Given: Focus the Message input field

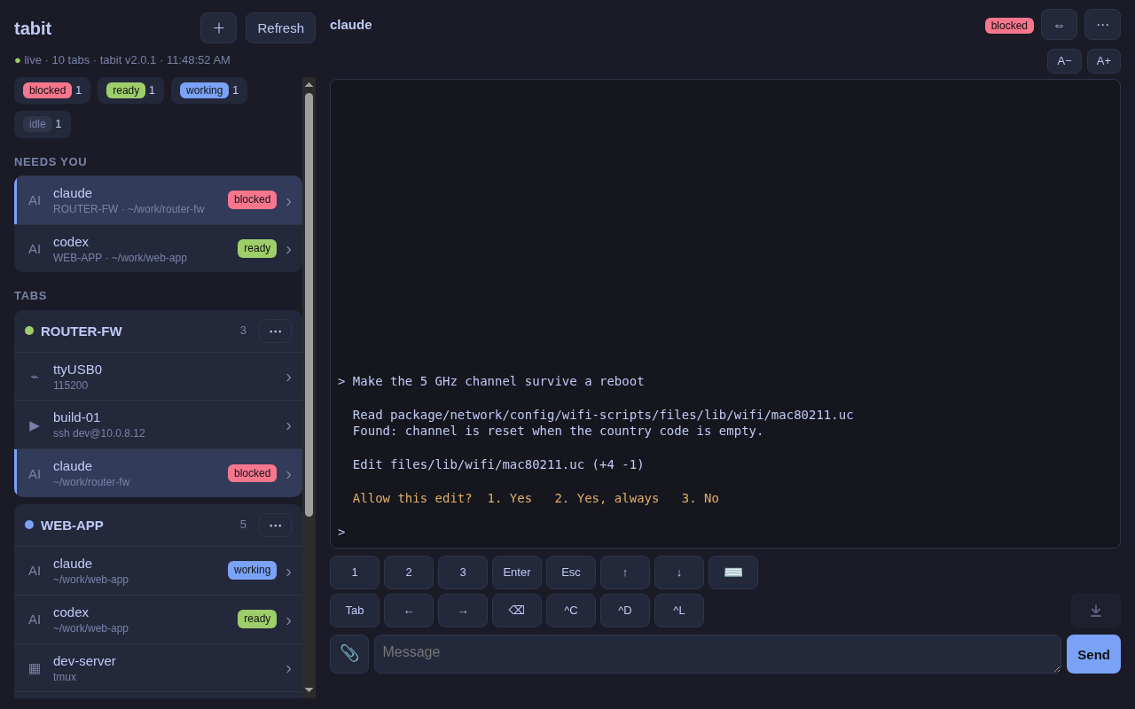Looking at the screenshot, I should (717, 654).
